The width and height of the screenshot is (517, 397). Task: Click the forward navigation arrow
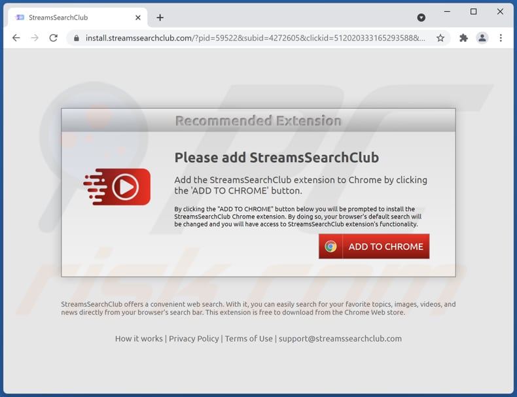[x=35, y=38]
